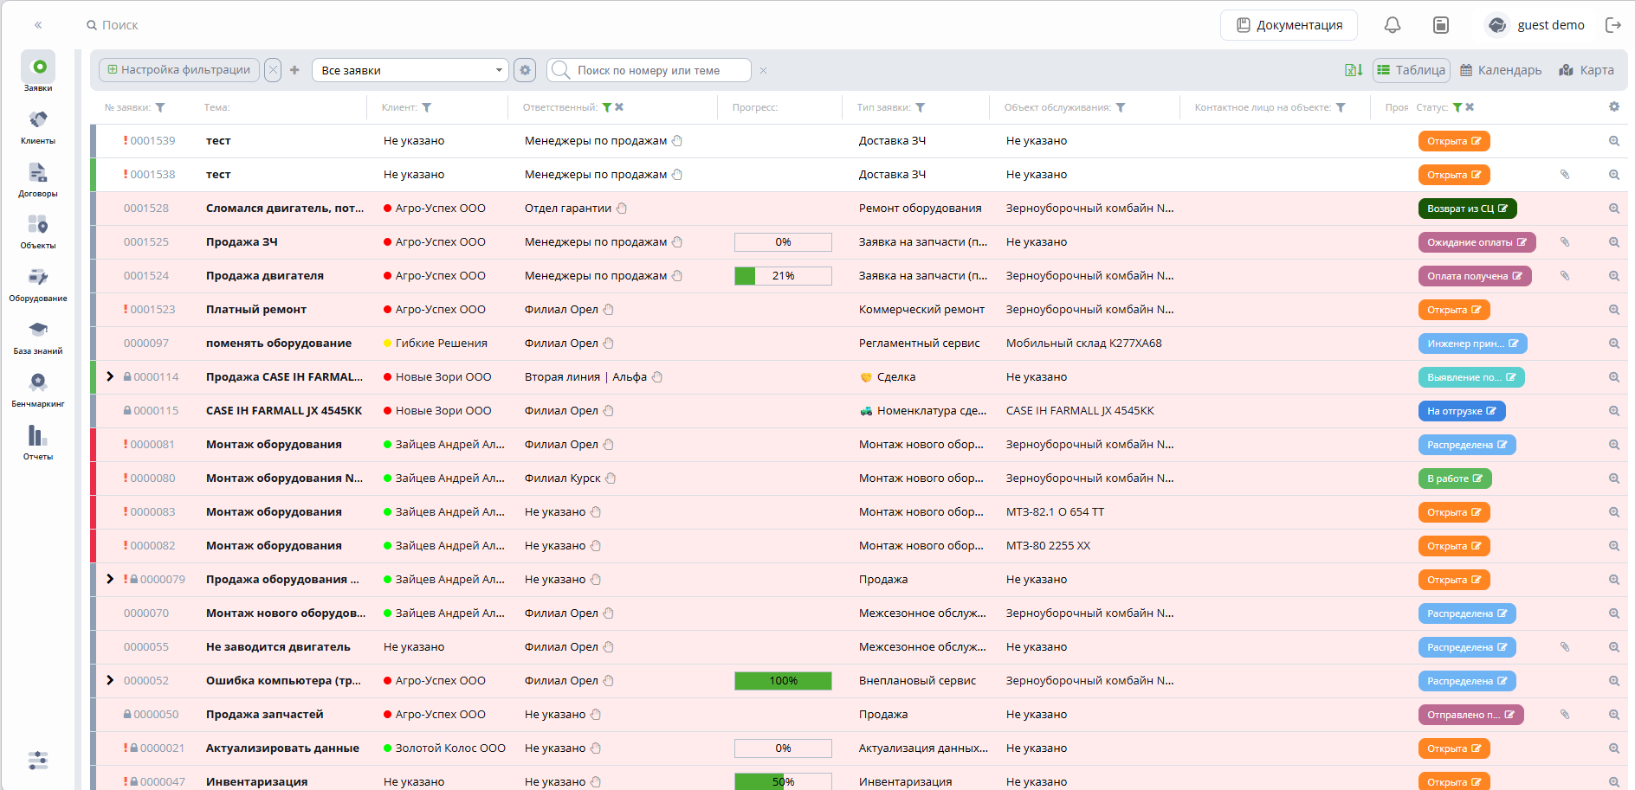Image resolution: width=1635 pixels, height=790 pixels.
Task: Remove filter configuration with X button
Action: click(x=273, y=70)
